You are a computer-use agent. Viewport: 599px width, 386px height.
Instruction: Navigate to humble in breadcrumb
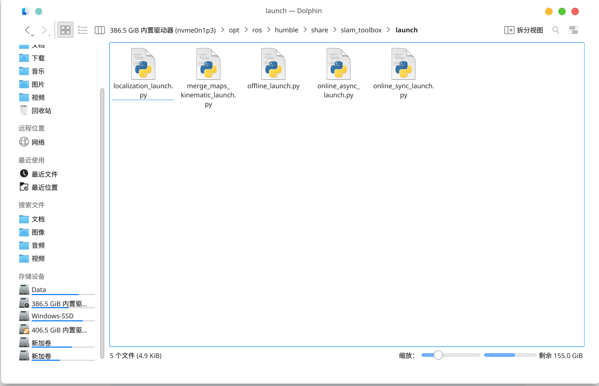tap(287, 30)
